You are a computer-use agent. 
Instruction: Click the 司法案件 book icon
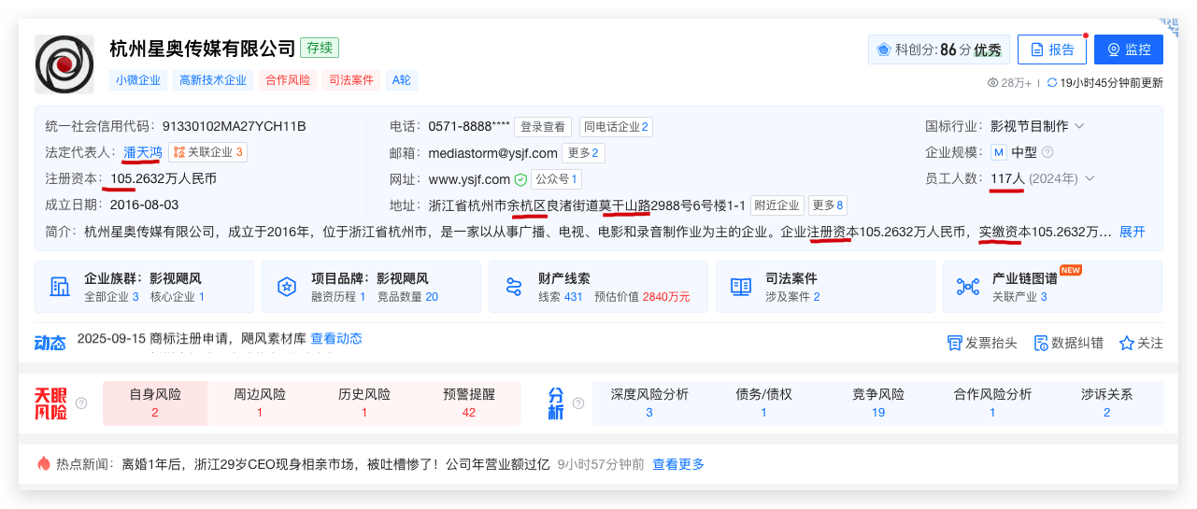(x=741, y=287)
